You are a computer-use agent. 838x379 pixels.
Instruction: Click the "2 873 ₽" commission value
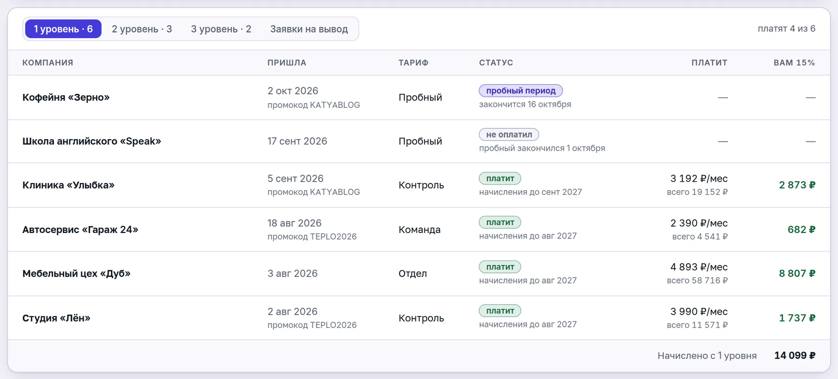pyautogui.click(x=797, y=185)
